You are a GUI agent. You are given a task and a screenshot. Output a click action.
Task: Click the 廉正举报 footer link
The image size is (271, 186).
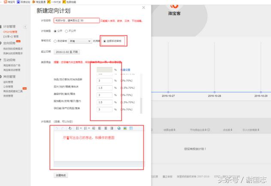point(167,177)
